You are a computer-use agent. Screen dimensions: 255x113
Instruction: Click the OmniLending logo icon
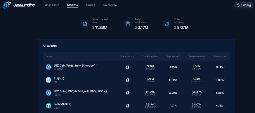pyautogui.click(x=7, y=5)
